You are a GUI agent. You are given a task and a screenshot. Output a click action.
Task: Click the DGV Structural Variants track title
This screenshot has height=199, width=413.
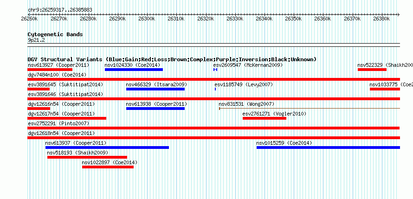tap(172, 59)
